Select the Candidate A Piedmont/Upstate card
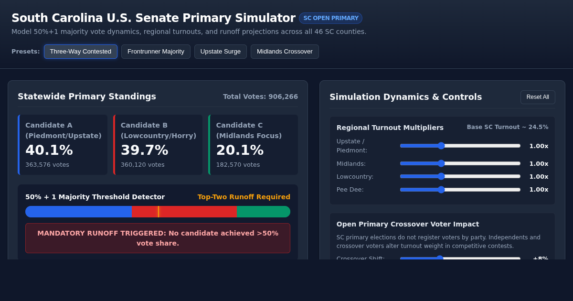 [x=63, y=145]
